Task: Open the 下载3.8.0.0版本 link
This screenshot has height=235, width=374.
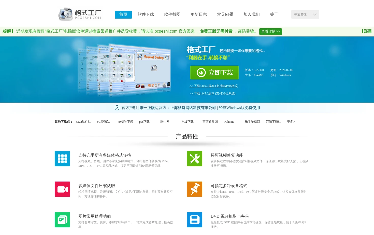Action: coord(214,86)
